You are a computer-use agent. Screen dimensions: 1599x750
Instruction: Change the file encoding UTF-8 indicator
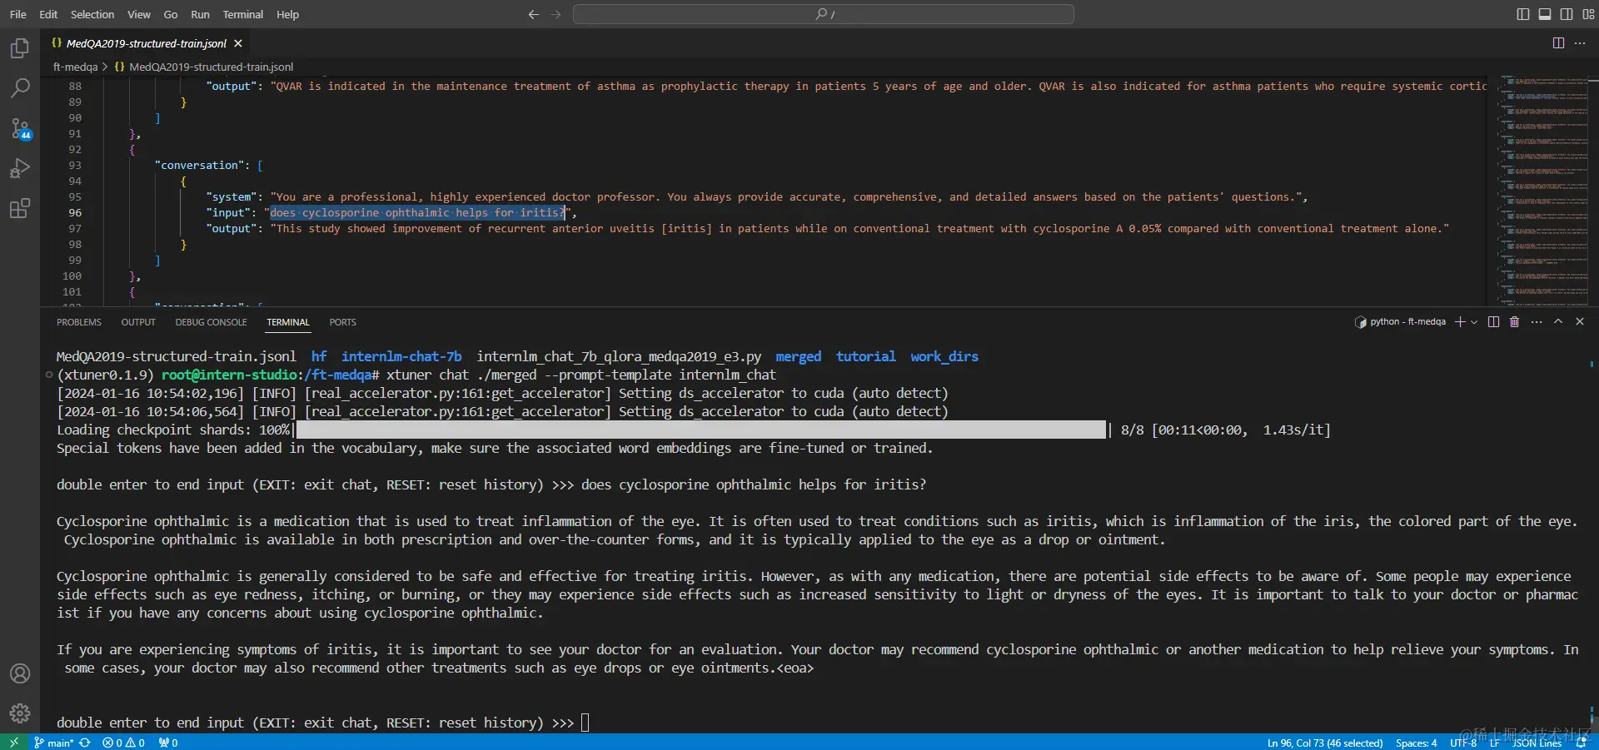pyautogui.click(x=1463, y=743)
